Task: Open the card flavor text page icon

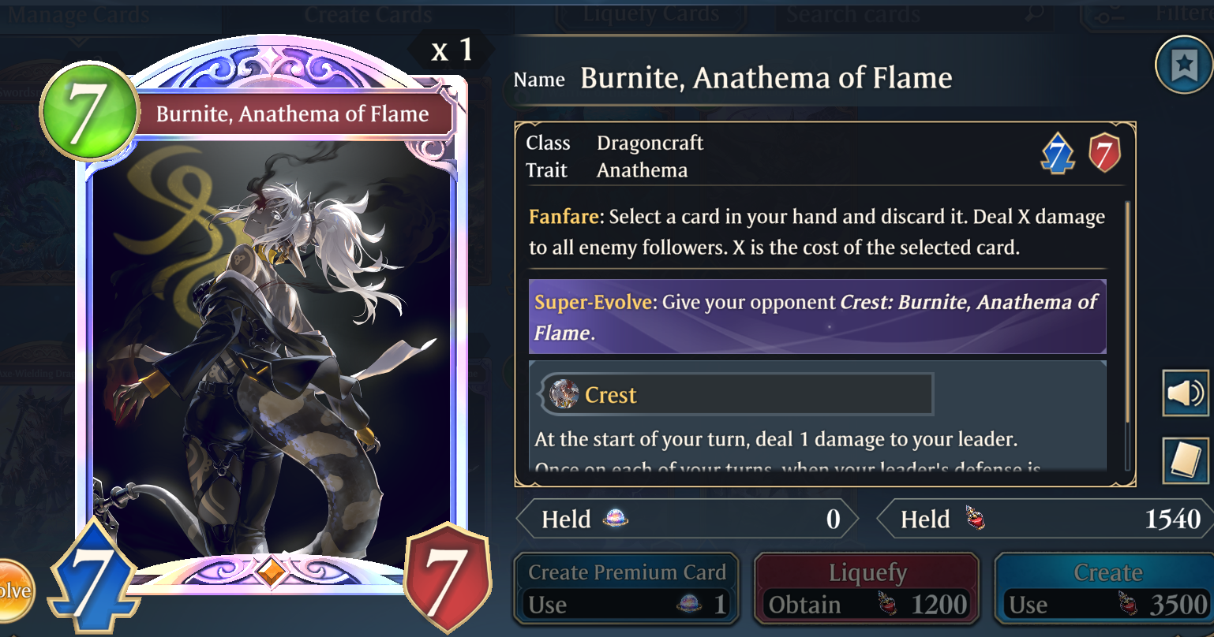Action: [1186, 460]
